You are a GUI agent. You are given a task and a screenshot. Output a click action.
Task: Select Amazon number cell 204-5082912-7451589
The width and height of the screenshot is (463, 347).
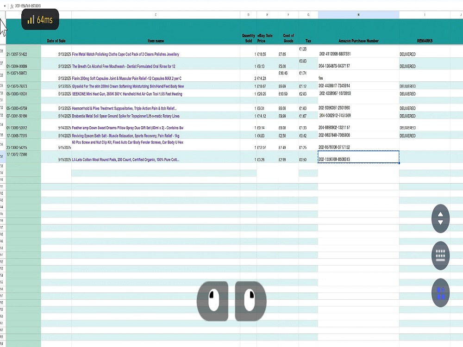tap(358, 115)
